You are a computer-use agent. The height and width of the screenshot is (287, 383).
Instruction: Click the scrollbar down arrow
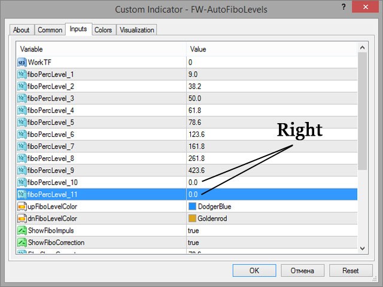point(363,249)
